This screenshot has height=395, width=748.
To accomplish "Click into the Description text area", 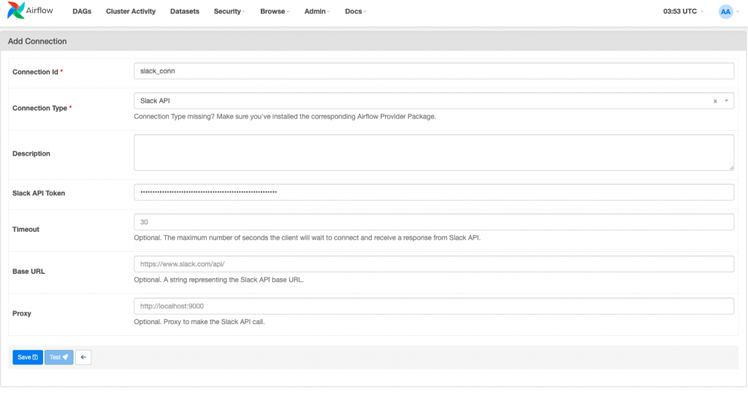I will click(x=434, y=153).
